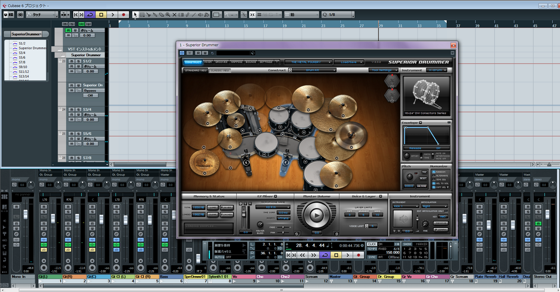560x292 pixels.
Task: Select the Zoom magnifier tool
Action: point(168,15)
